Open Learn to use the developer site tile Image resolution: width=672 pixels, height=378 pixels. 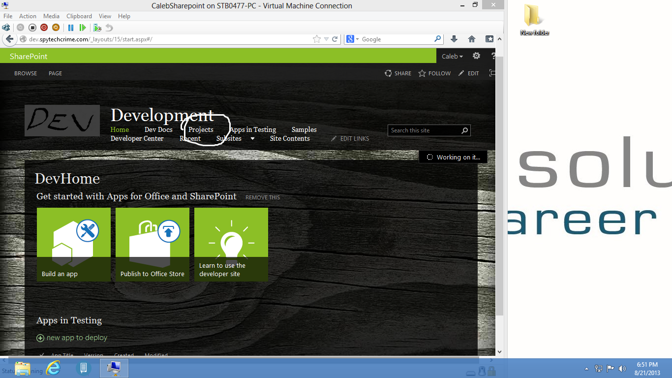[231, 245]
